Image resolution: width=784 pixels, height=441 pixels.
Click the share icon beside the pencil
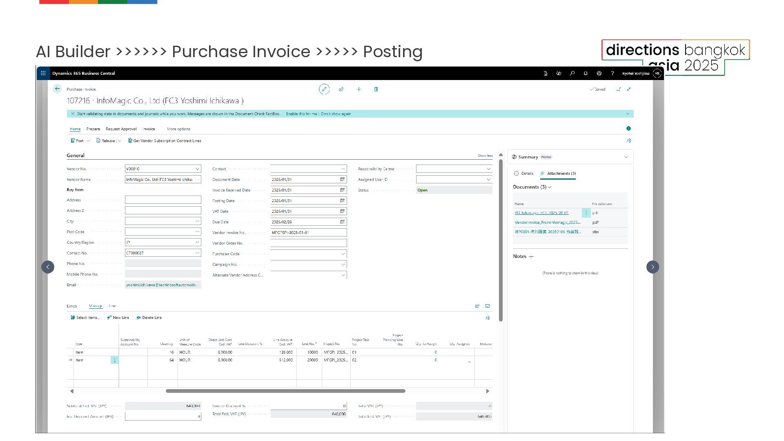point(341,89)
